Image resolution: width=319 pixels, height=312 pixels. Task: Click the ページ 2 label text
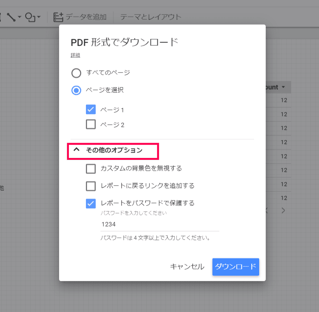point(112,125)
